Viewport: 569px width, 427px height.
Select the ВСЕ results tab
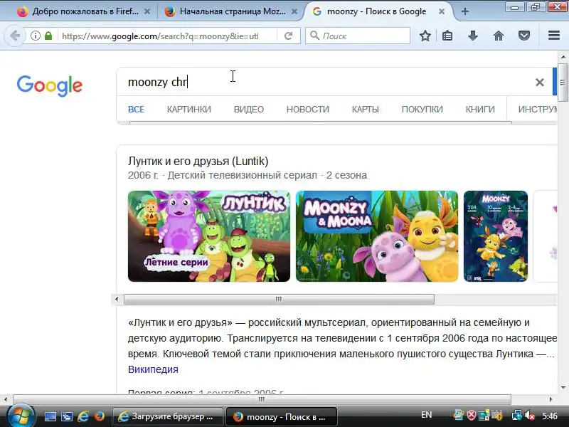(136, 110)
